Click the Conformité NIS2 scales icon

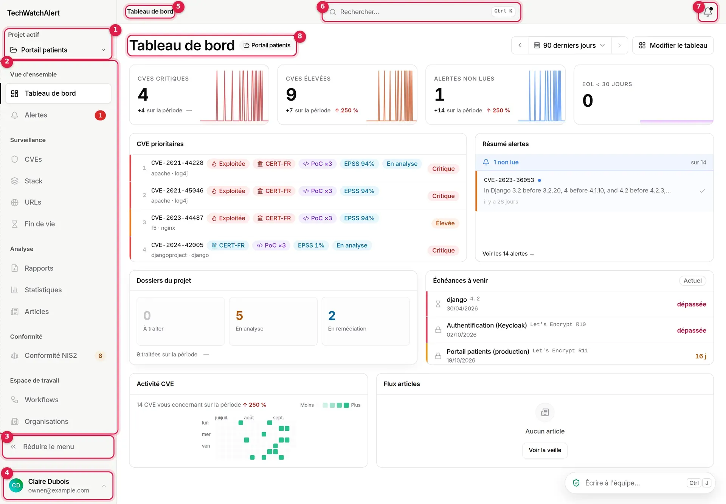click(15, 356)
